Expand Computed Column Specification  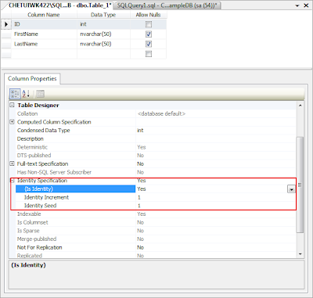point(12,122)
